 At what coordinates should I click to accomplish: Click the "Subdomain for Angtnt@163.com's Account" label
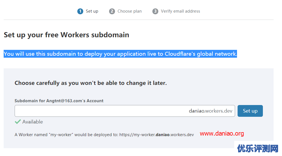pyautogui.click(x=59, y=101)
